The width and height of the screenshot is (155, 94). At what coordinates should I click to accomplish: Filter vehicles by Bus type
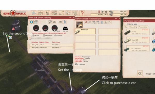[126, 27]
